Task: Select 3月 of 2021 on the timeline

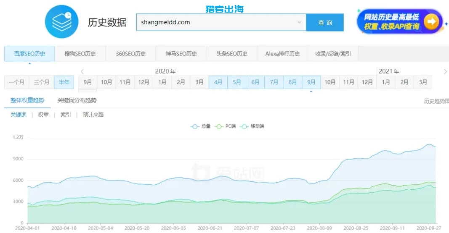Action: (x=422, y=82)
